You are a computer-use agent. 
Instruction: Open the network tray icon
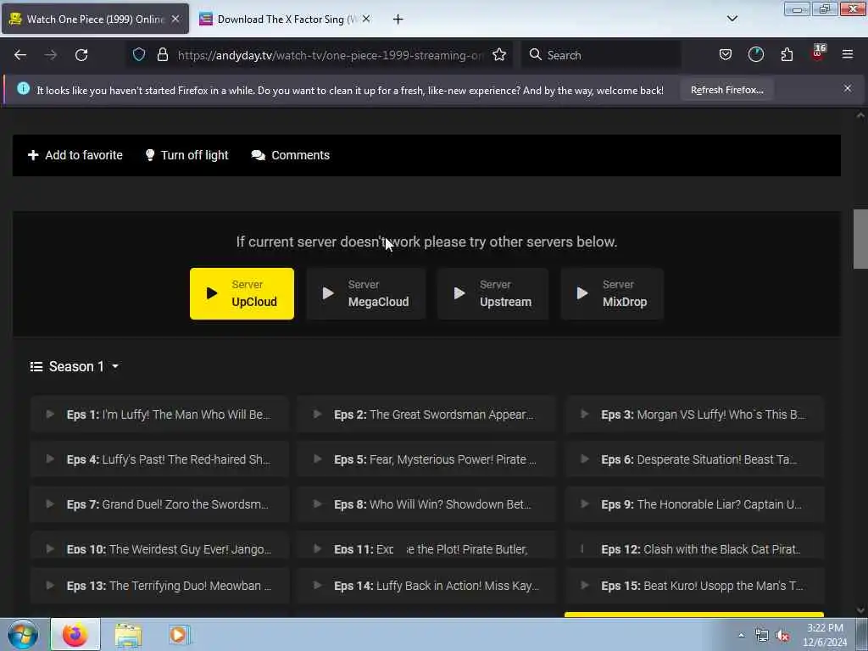coord(762,636)
